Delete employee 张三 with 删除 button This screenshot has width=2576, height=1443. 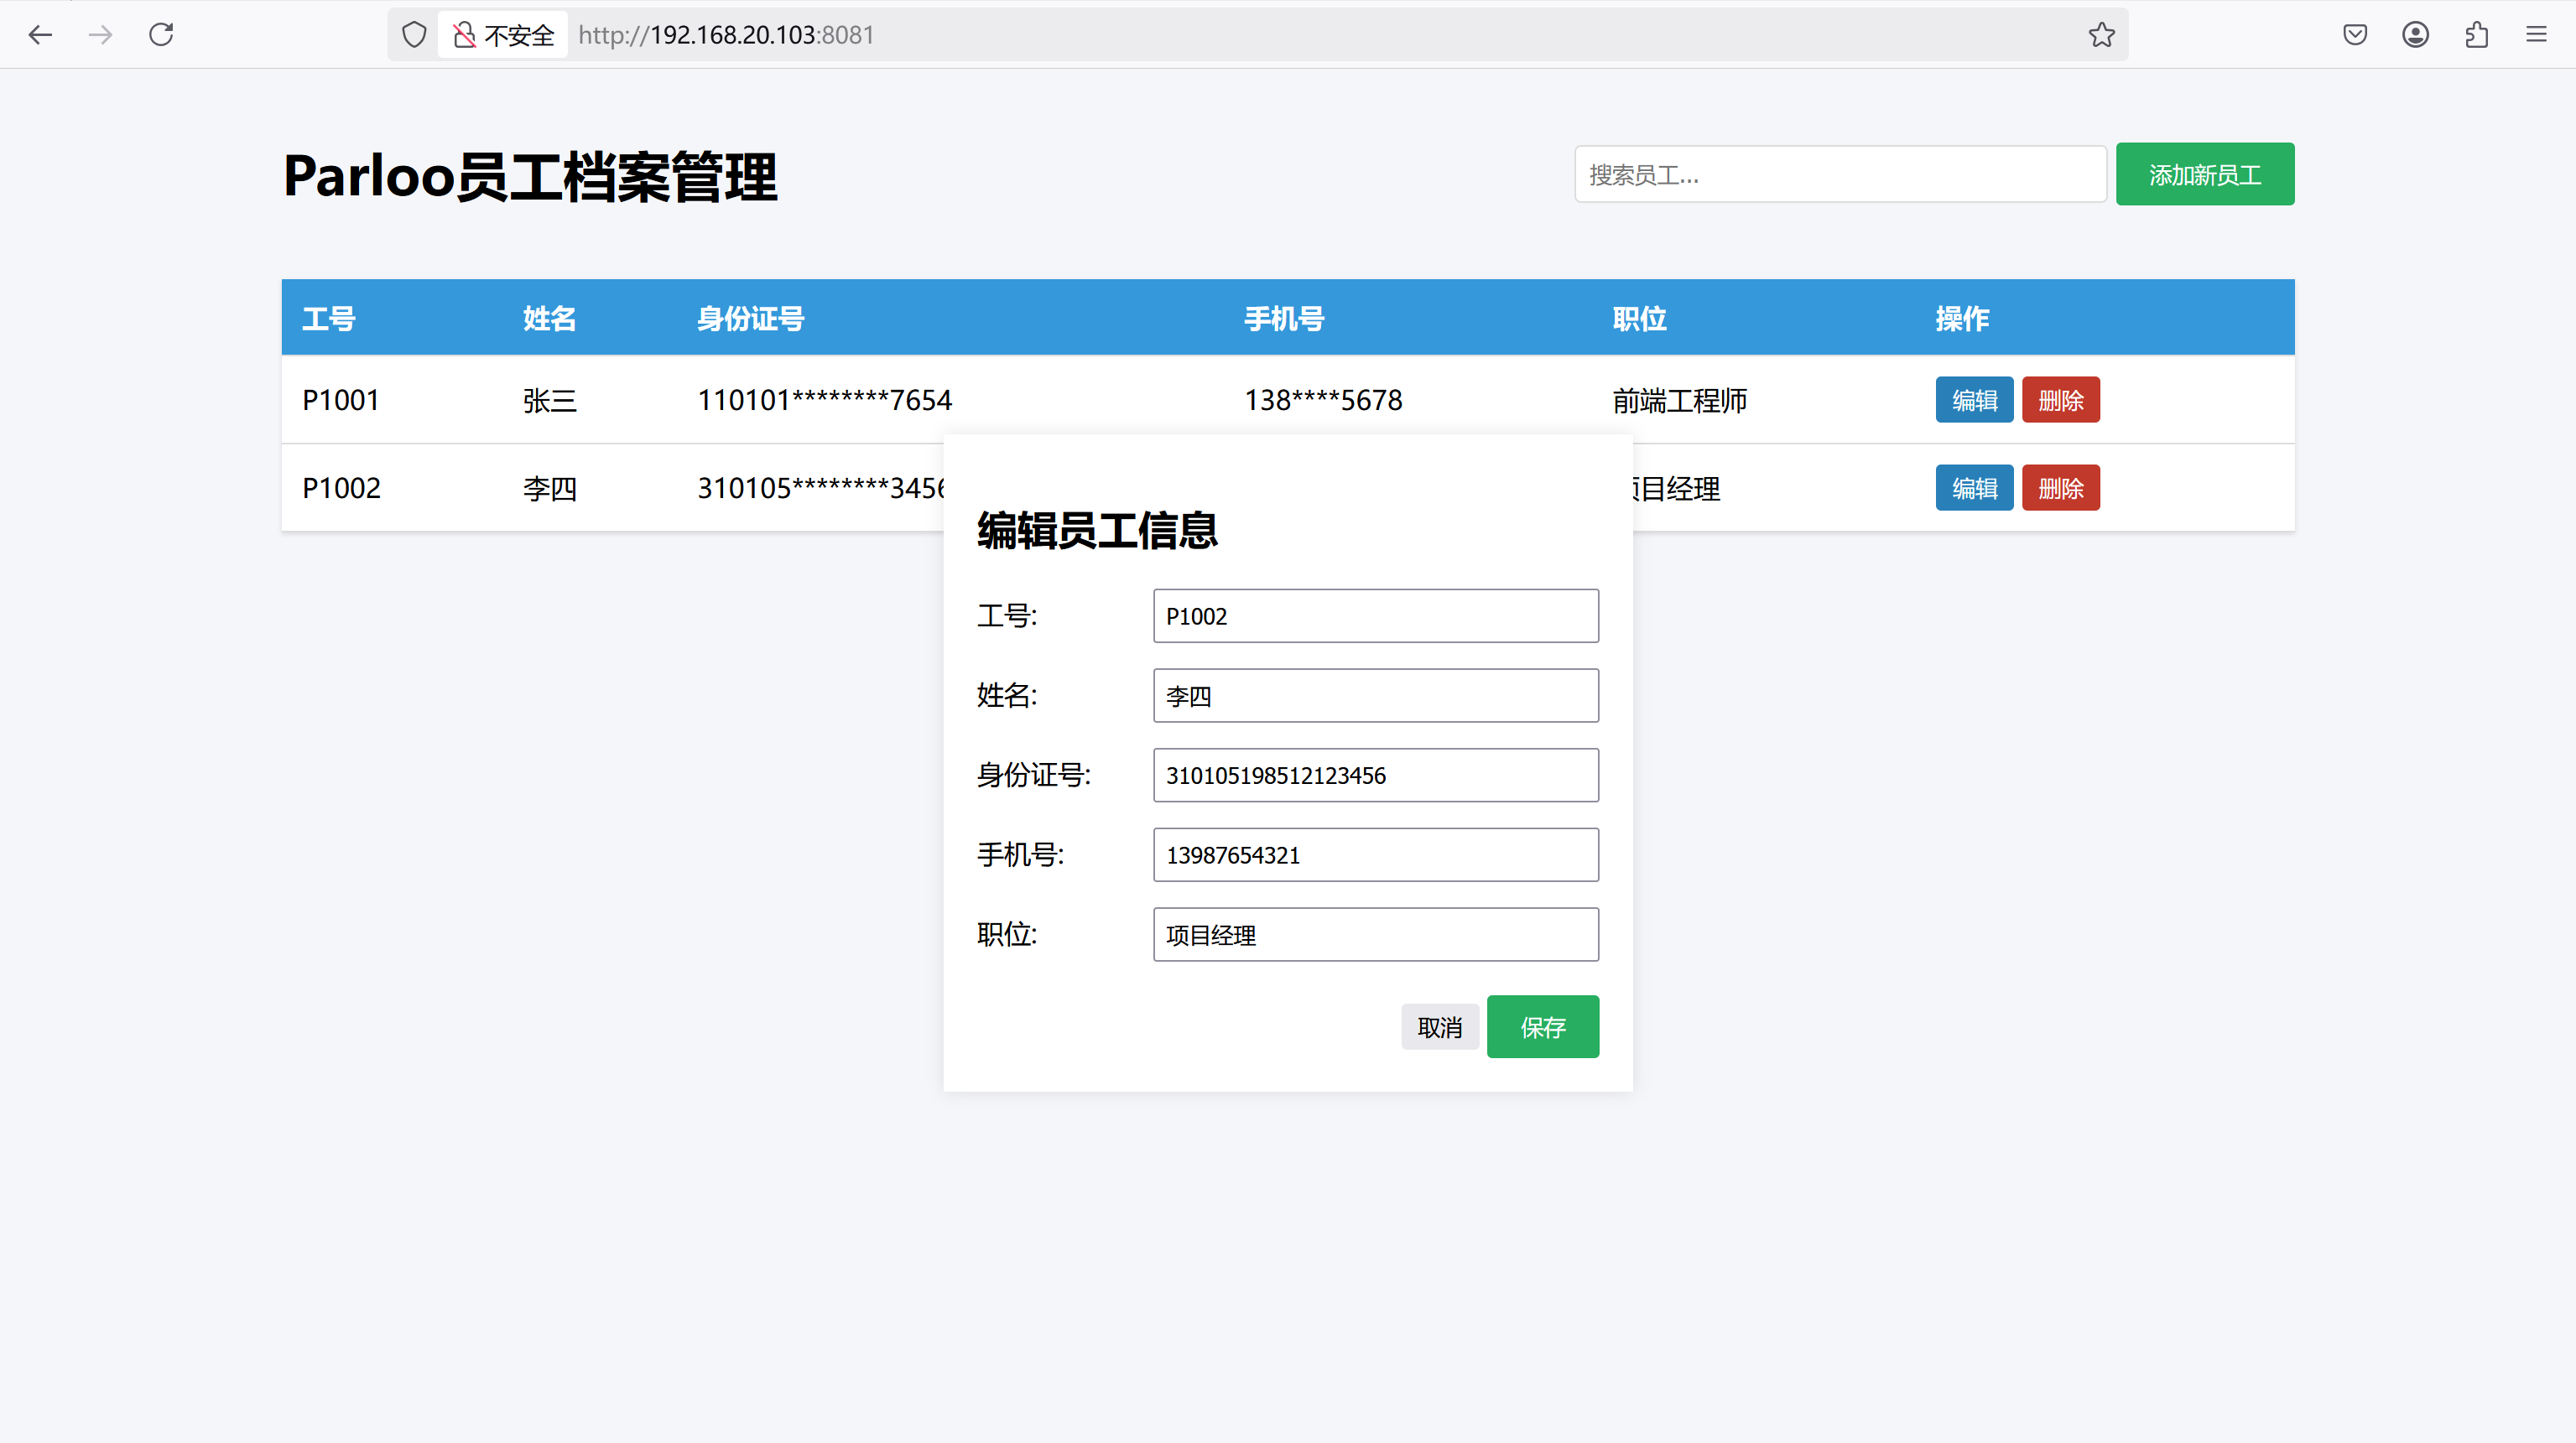click(2060, 400)
